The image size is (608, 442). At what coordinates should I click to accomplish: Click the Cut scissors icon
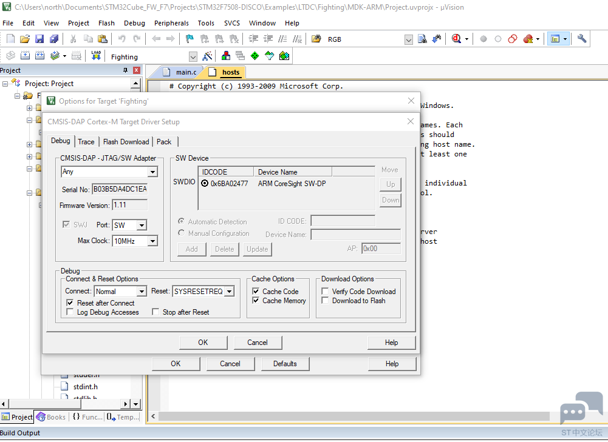point(73,39)
